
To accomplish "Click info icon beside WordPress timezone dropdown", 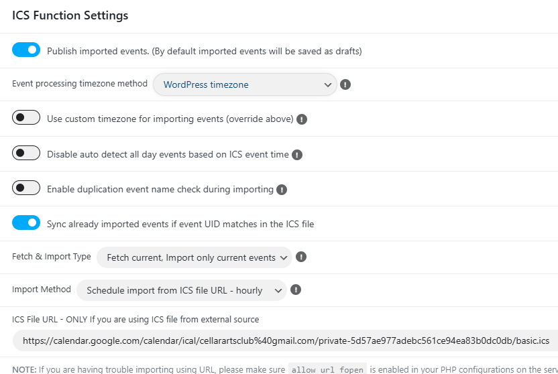I will tap(345, 84).
